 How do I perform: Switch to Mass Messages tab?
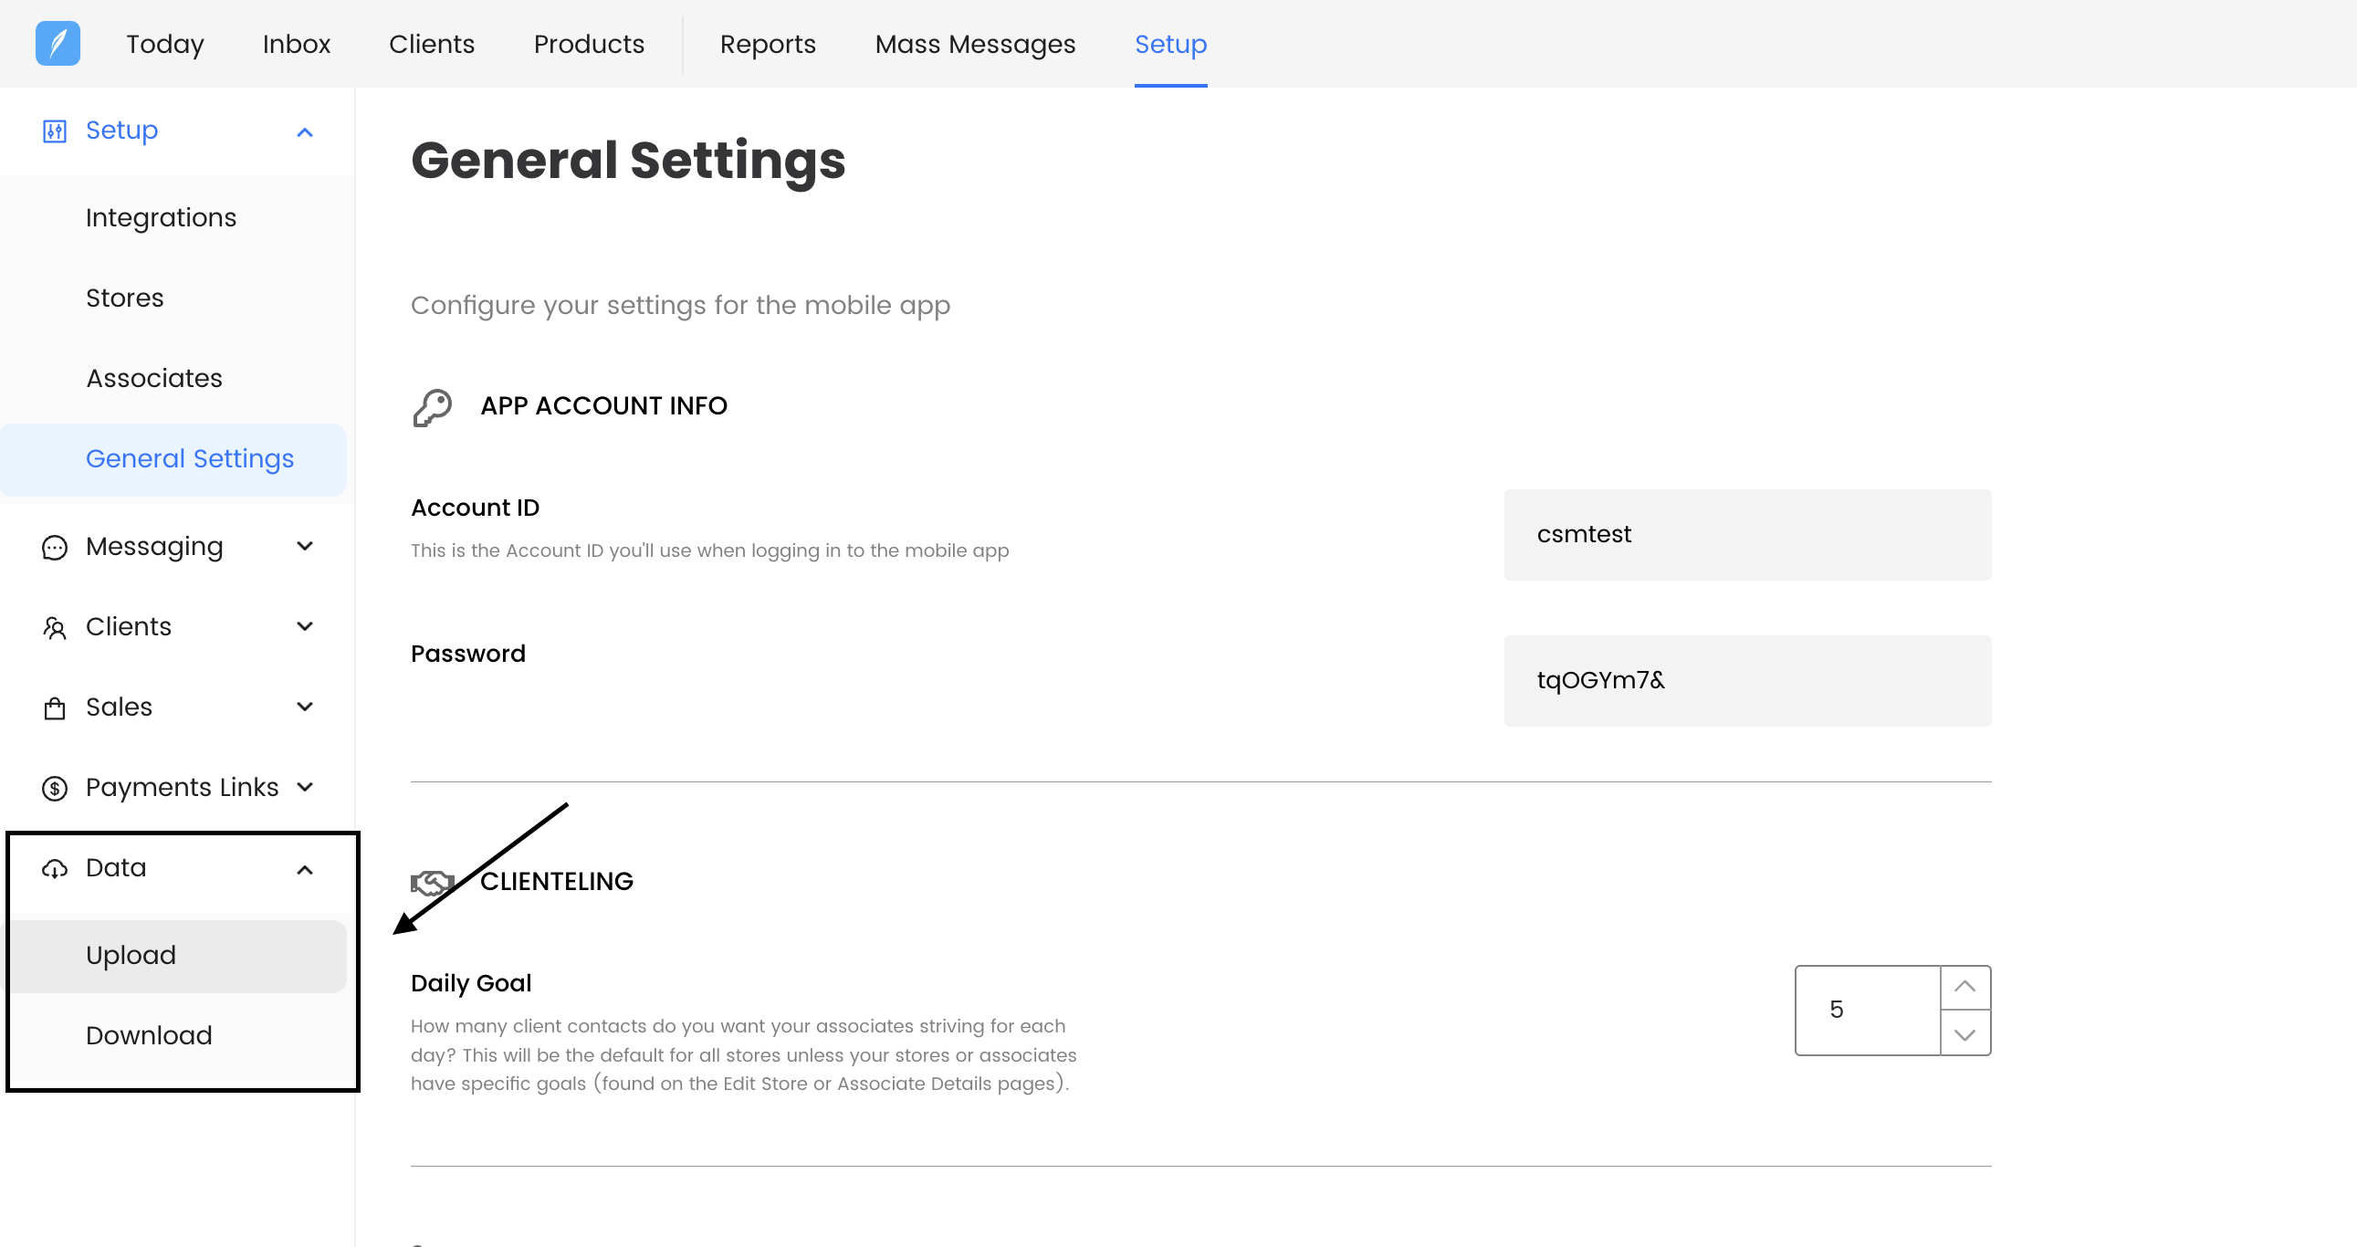point(974,44)
